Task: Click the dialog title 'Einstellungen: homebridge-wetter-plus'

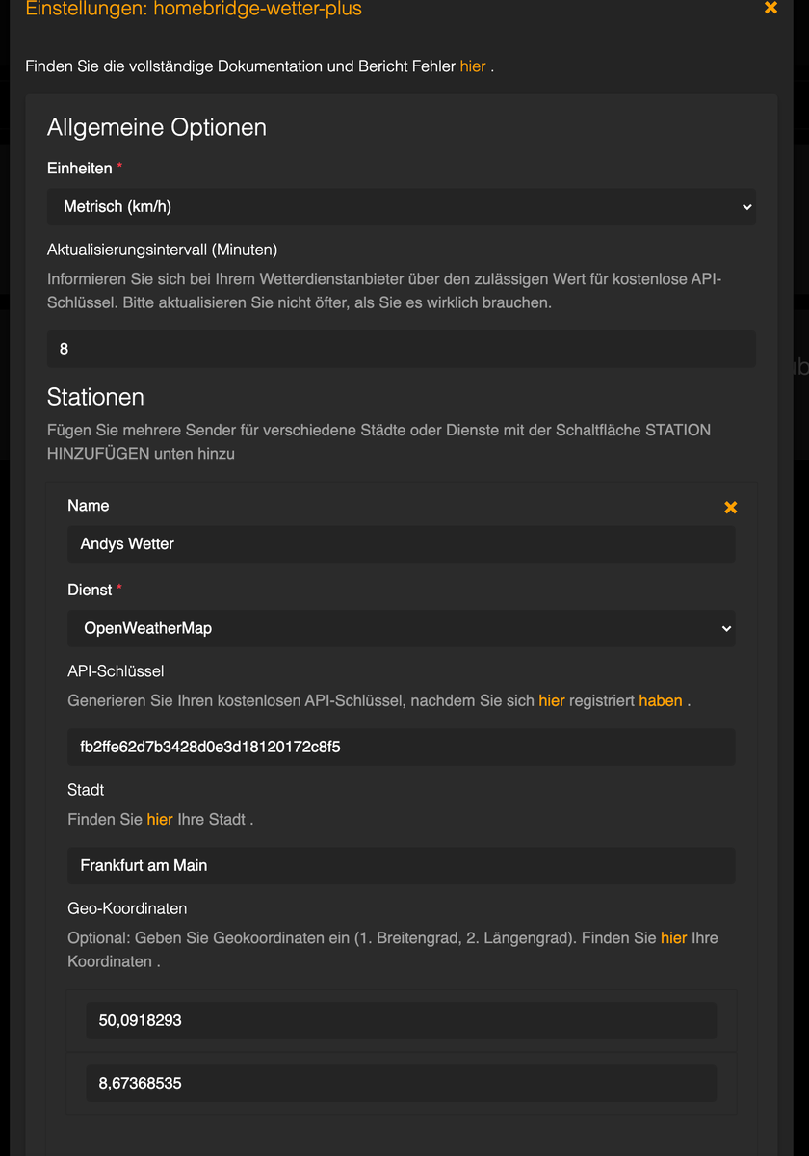Action: (194, 10)
